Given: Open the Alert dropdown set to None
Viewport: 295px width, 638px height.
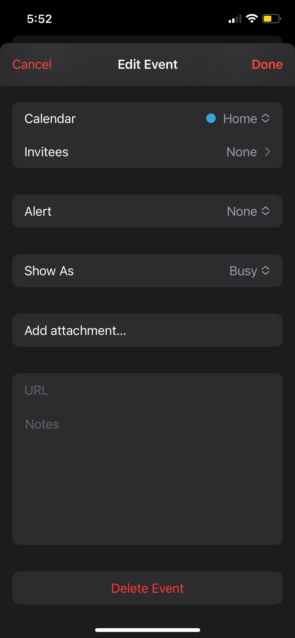Looking at the screenshot, I should (x=147, y=211).
